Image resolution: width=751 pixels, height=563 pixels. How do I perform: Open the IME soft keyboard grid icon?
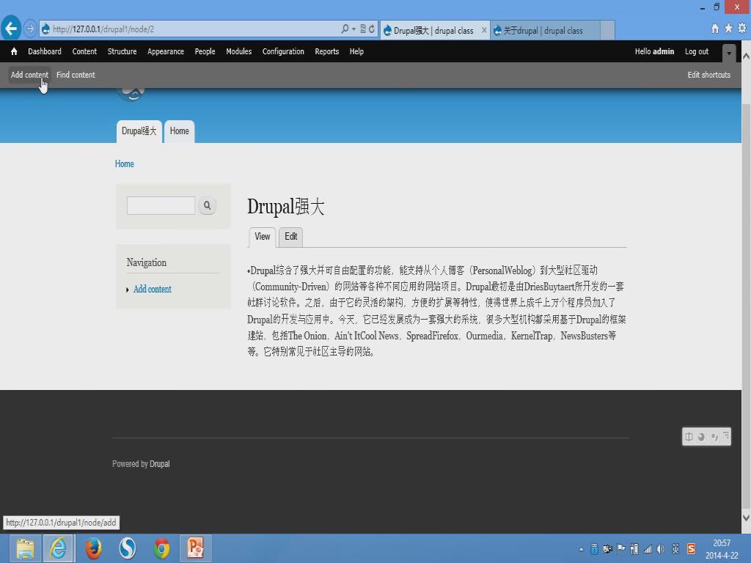[x=726, y=435]
